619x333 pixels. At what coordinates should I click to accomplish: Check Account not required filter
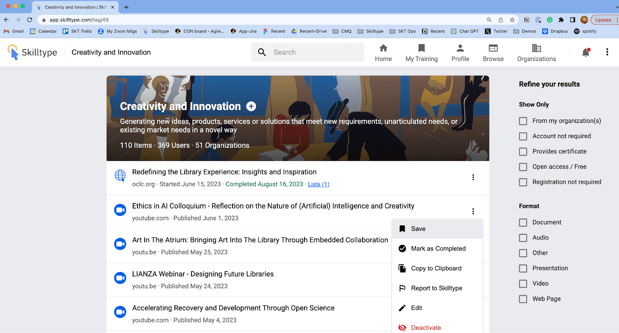[x=523, y=136]
